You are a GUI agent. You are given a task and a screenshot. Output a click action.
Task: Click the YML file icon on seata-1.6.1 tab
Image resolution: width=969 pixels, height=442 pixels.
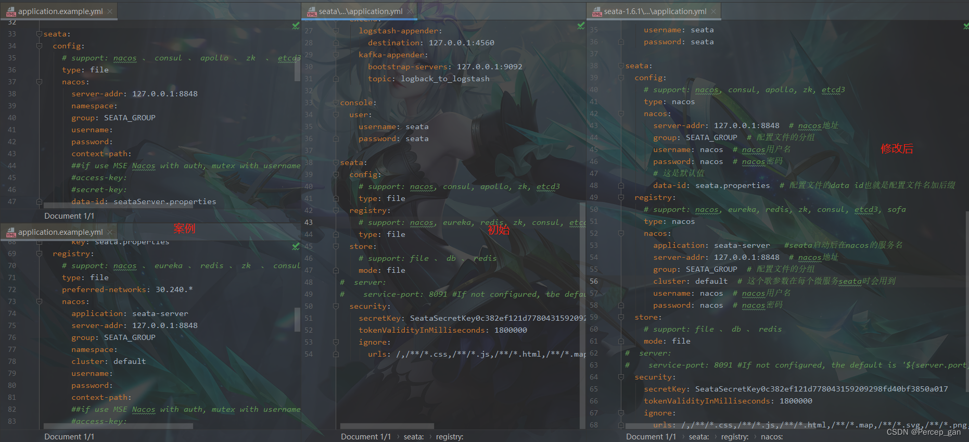597,11
